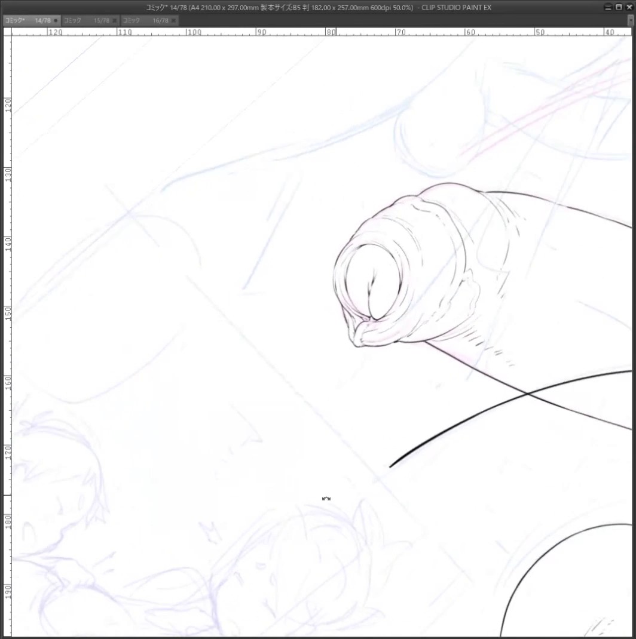Minimize the CLIP STUDIO PAINT window

[x=608, y=7]
